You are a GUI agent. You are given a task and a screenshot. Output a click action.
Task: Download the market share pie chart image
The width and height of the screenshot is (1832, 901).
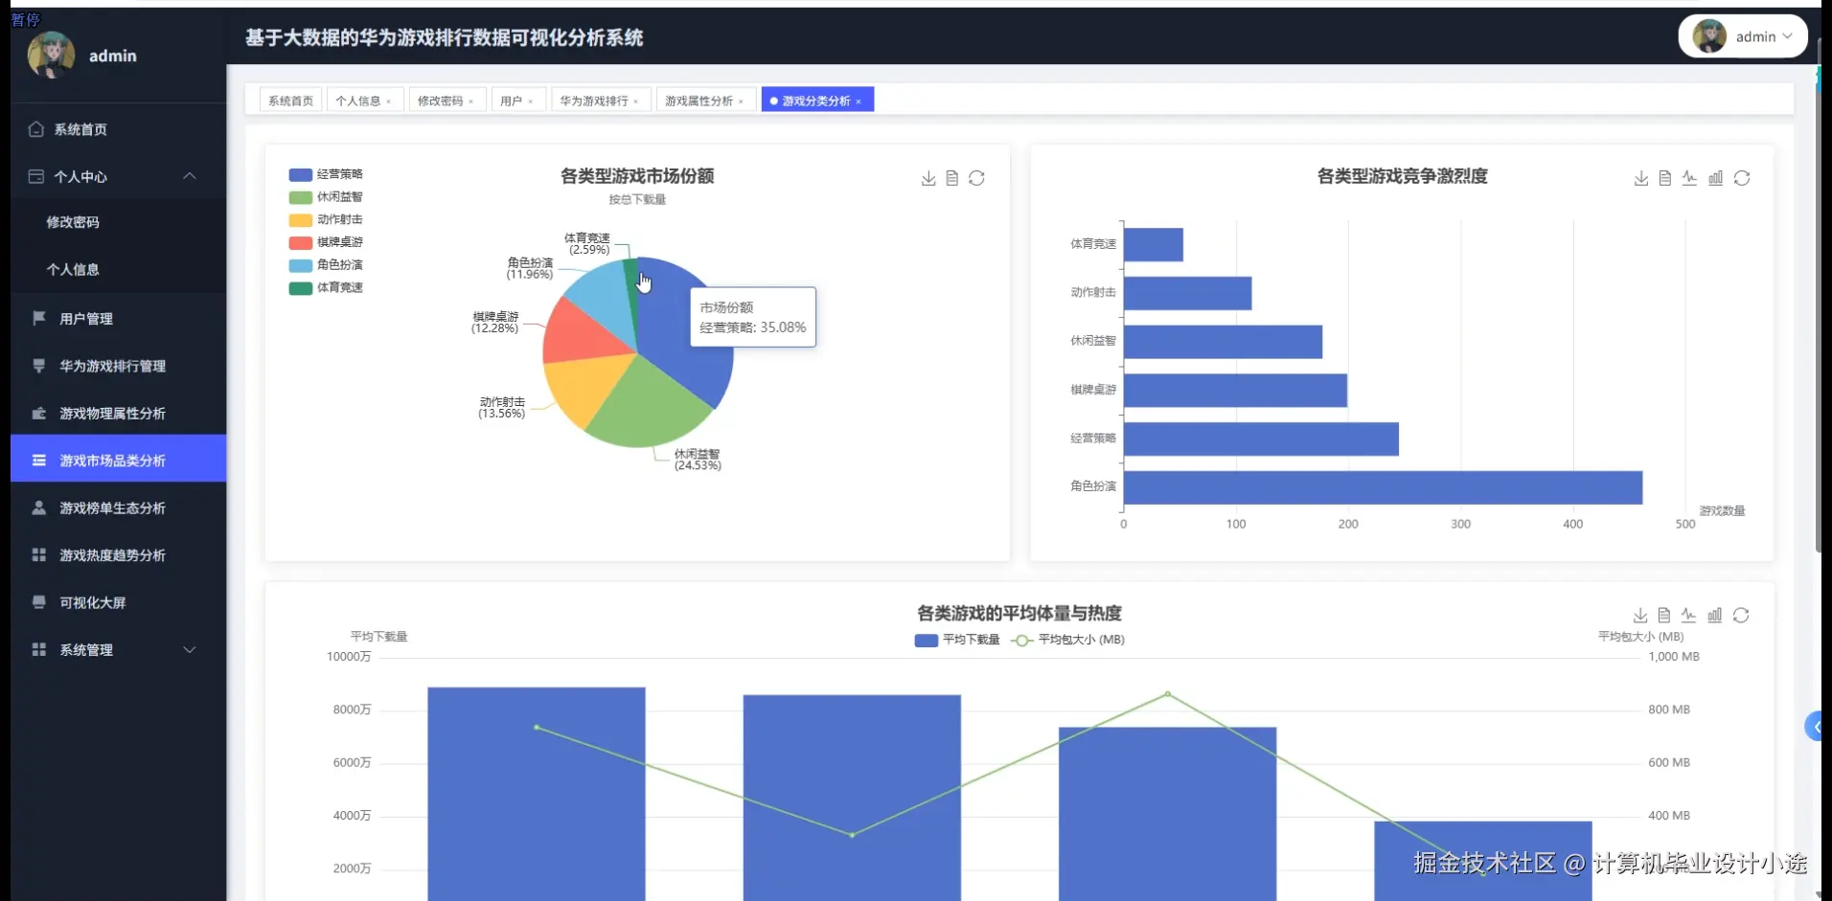click(x=927, y=178)
